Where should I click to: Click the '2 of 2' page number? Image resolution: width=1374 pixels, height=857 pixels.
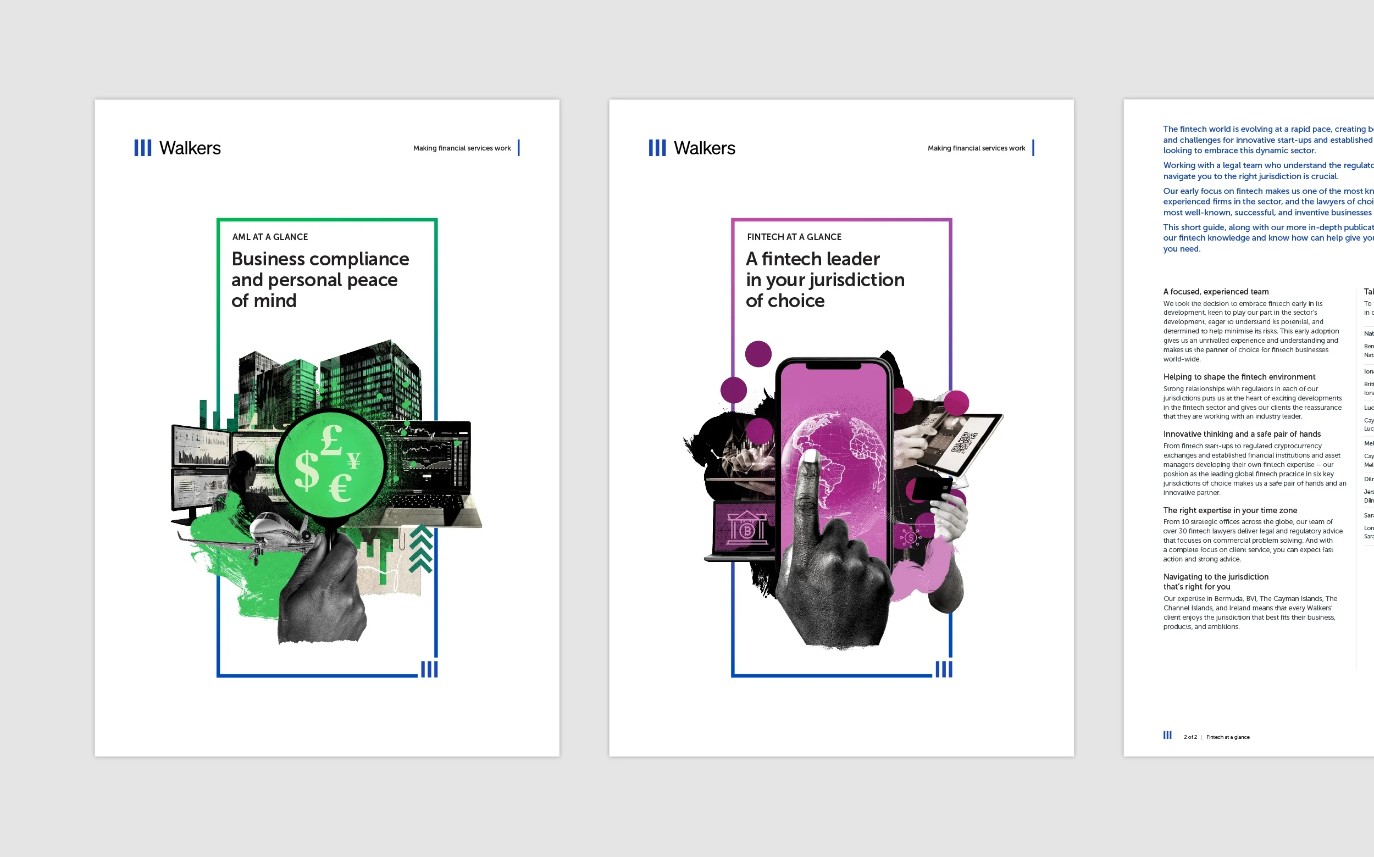(1190, 737)
